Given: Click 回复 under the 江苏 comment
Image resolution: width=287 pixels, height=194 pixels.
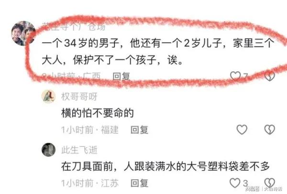Looking at the screenshot, I should pos(139,183).
